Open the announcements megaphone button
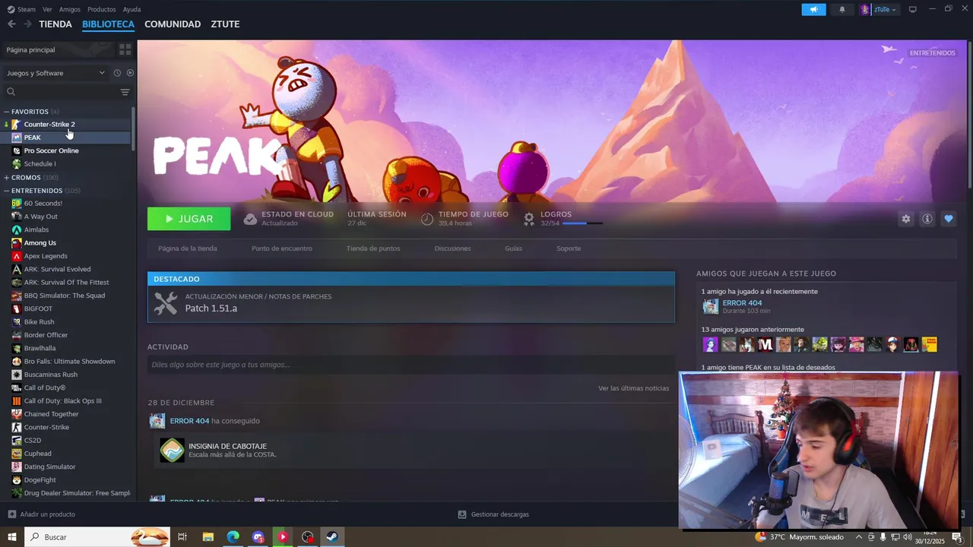The image size is (973, 547). tap(813, 9)
